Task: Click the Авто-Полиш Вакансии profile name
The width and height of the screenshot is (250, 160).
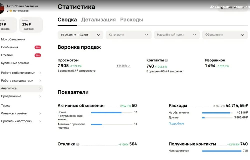Action: [x=22, y=6]
